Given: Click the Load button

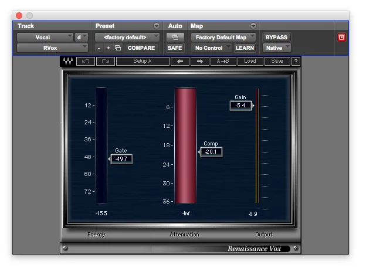Looking at the screenshot, I should click(250, 62).
